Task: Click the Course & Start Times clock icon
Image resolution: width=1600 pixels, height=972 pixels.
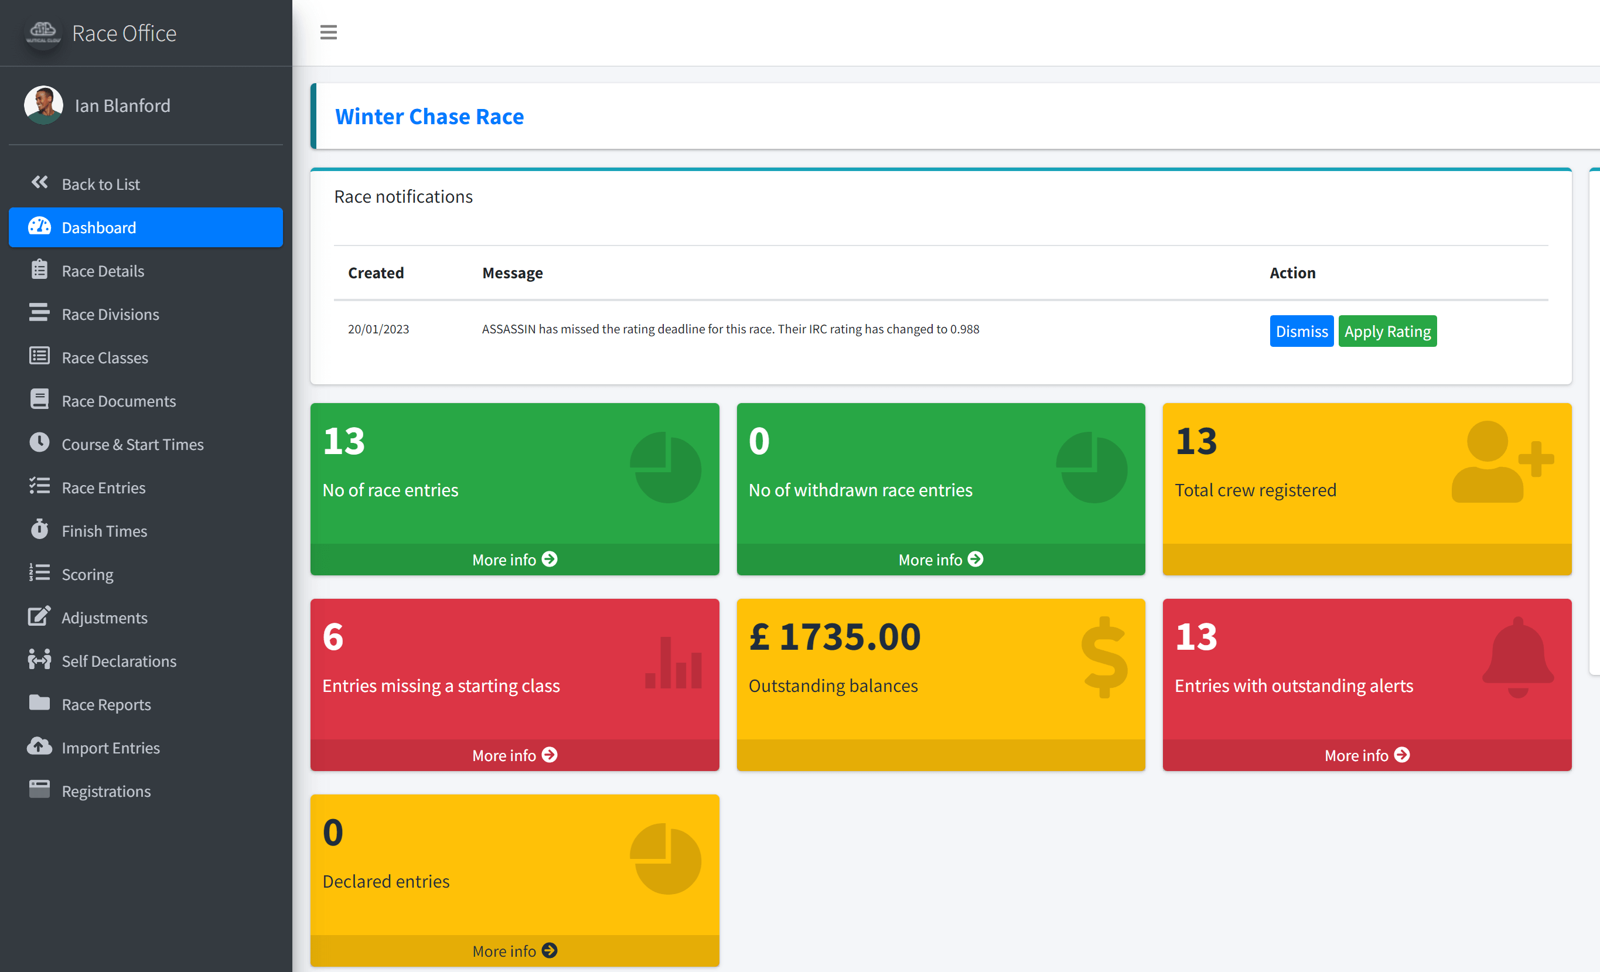Action: click(x=40, y=443)
